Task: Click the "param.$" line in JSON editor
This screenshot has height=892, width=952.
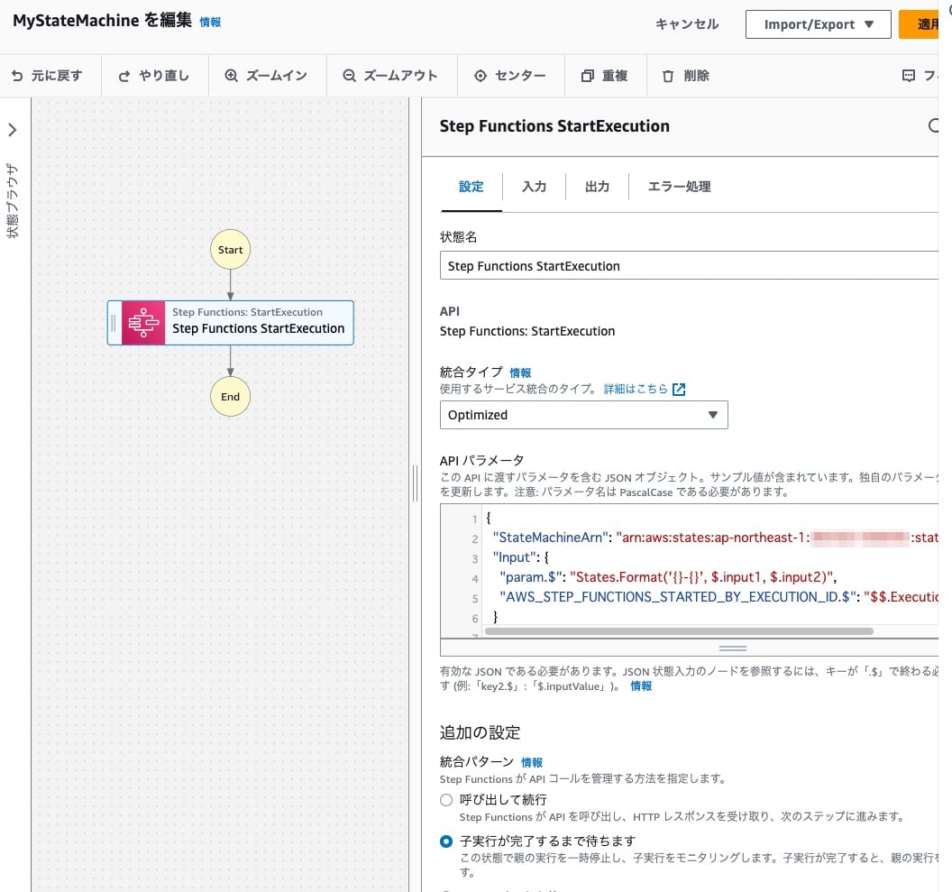Action: pos(668,577)
